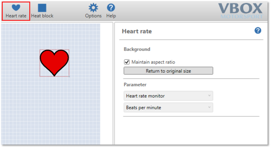Select the red heart on the canvas
The height and width of the screenshot is (148, 271).
click(55, 63)
